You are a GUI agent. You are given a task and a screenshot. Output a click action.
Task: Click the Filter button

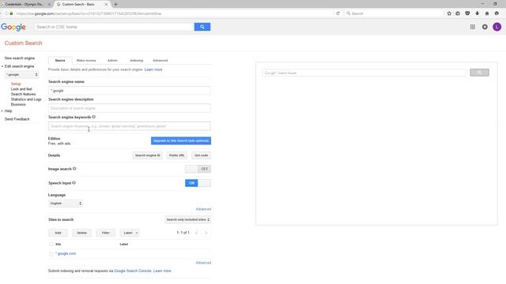click(105, 233)
